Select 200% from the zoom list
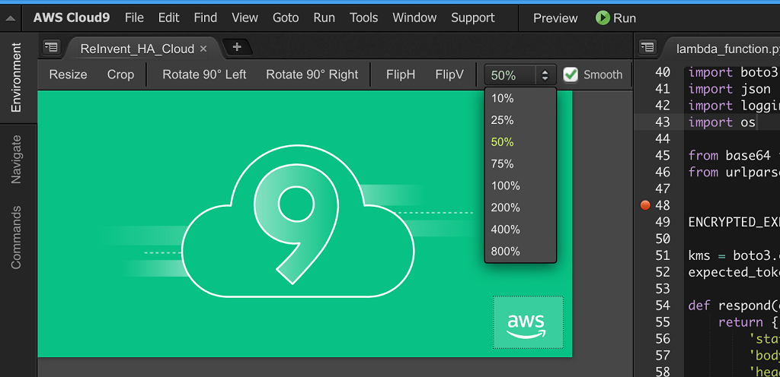 [x=506, y=208]
